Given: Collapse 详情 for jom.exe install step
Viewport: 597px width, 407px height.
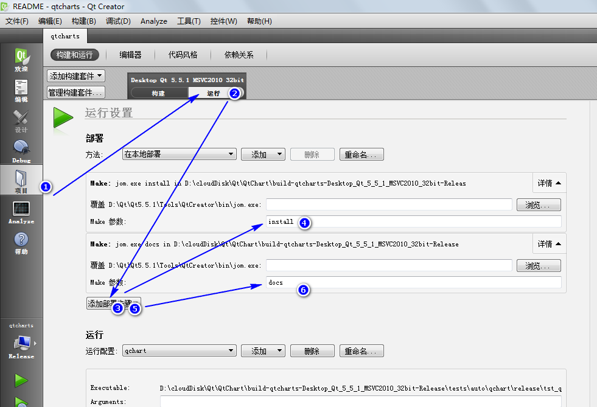Looking at the screenshot, I should point(549,183).
